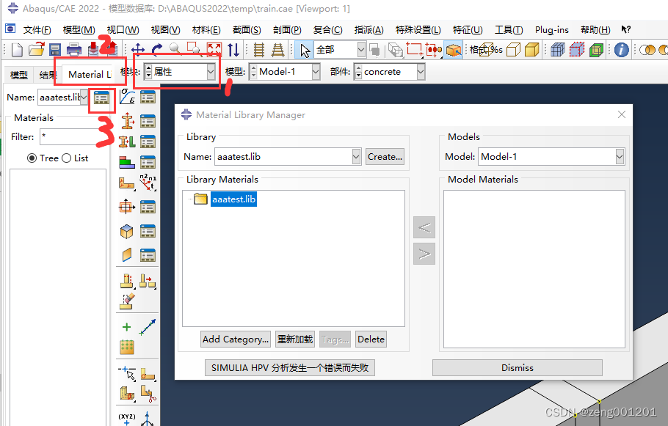Select the Rotate view tool
668x426 pixels.
(x=156, y=50)
